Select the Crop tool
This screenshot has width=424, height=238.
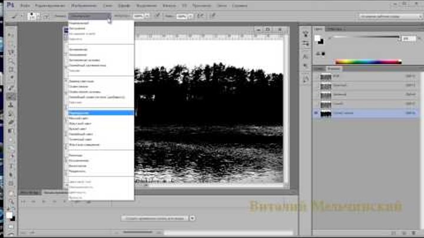point(11,69)
